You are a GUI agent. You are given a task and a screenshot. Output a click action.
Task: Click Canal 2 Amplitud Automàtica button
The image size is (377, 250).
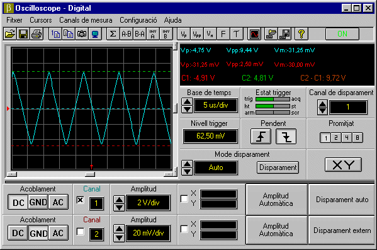tap(276, 230)
